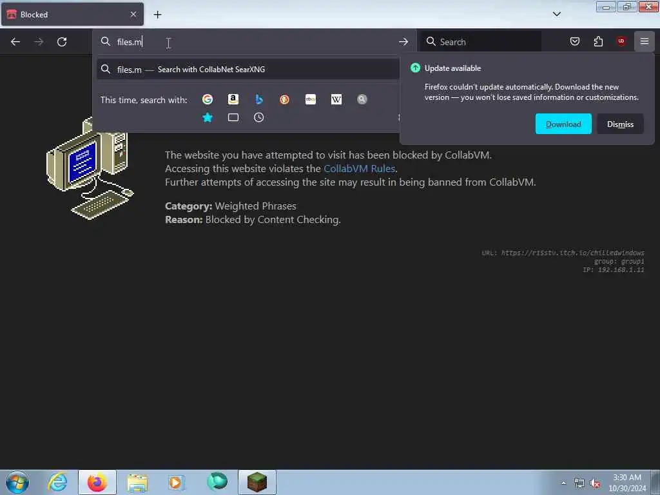Screen dimensions: 660x495
Task: Search this time with DuckDuckGo
Action: (284, 99)
